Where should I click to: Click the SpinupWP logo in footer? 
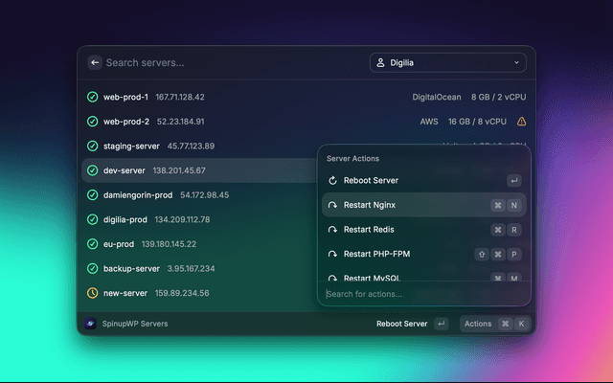[90, 324]
